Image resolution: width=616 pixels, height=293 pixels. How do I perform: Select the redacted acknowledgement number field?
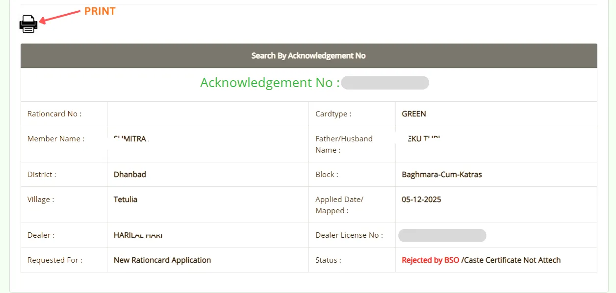point(385,82)
